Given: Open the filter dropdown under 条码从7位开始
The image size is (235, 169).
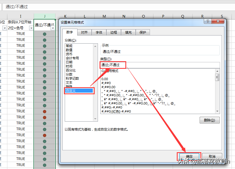Looking at the screenshot, I should click(x=31, y=28).
